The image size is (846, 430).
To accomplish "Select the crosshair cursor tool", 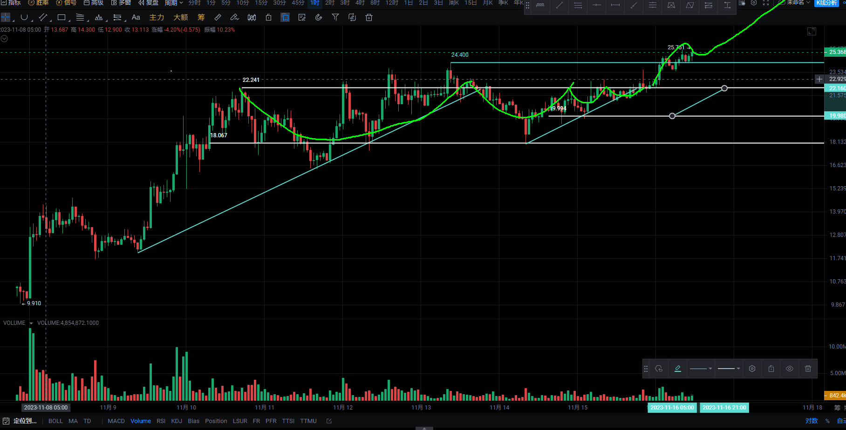I will [x=6, y=18].
